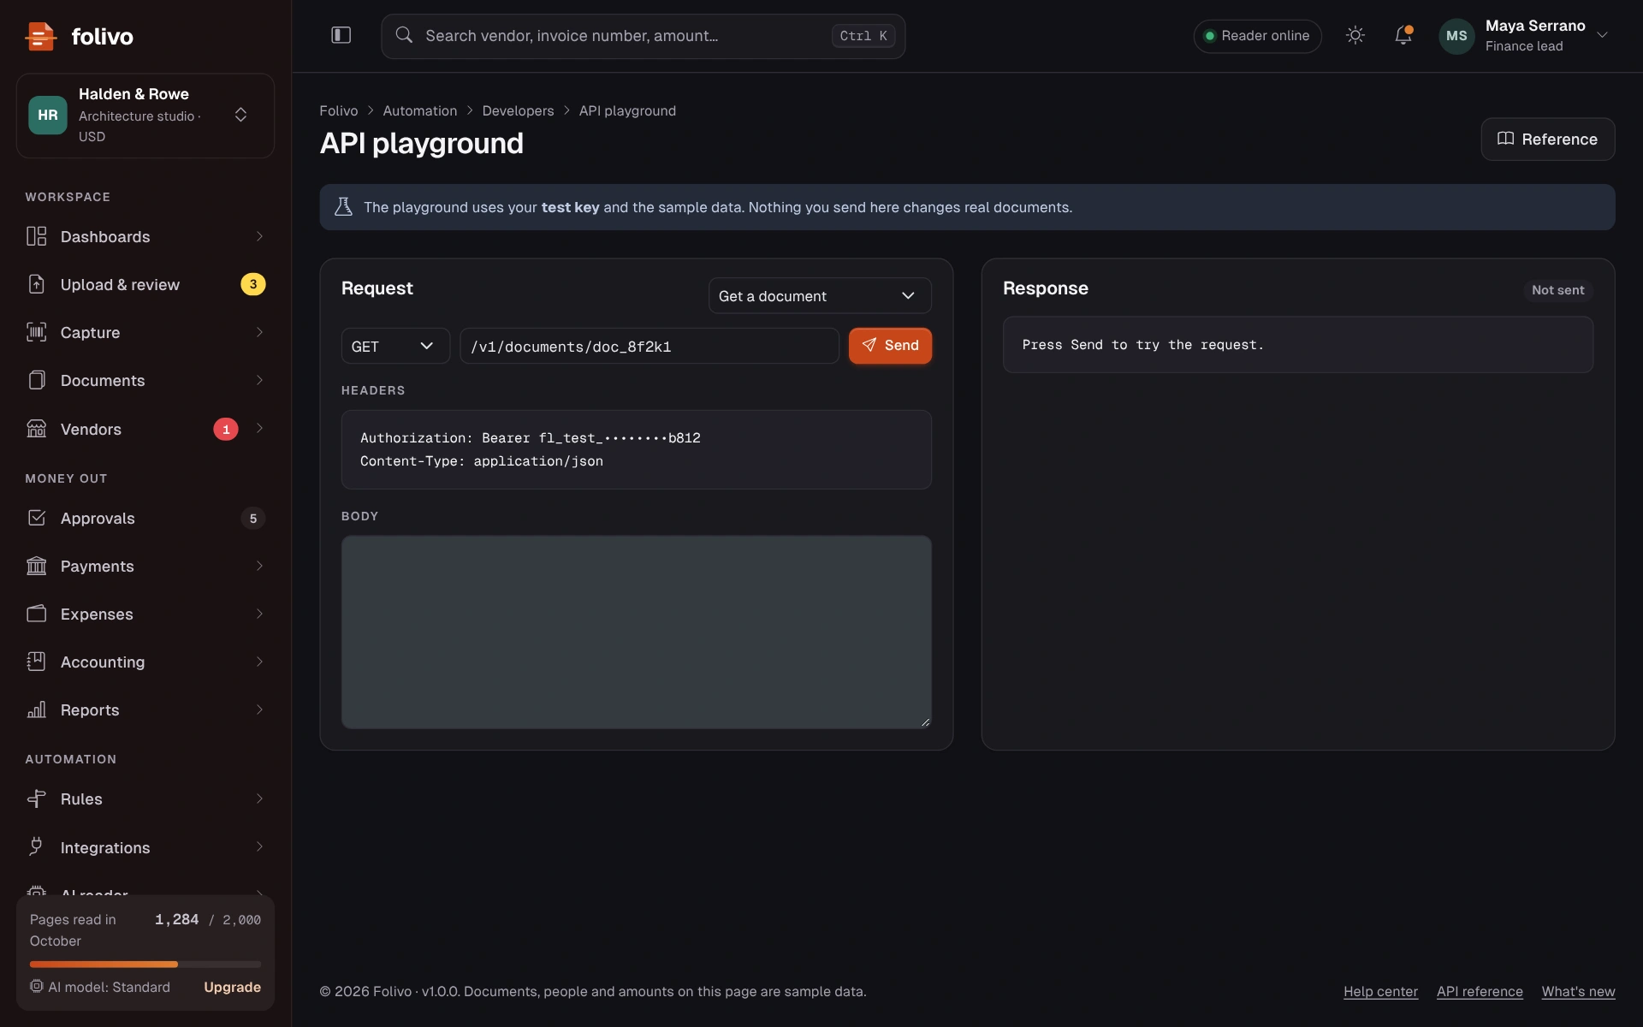Click the Rules signpost icon
Viewport: 1643px width, 1027px height.
click(x=36, y=798)
